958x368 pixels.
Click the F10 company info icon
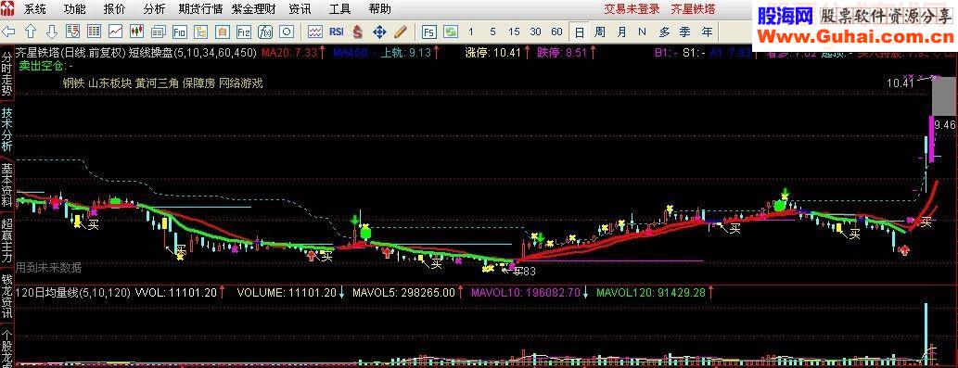pyautogui.click(x=180, y=32)
